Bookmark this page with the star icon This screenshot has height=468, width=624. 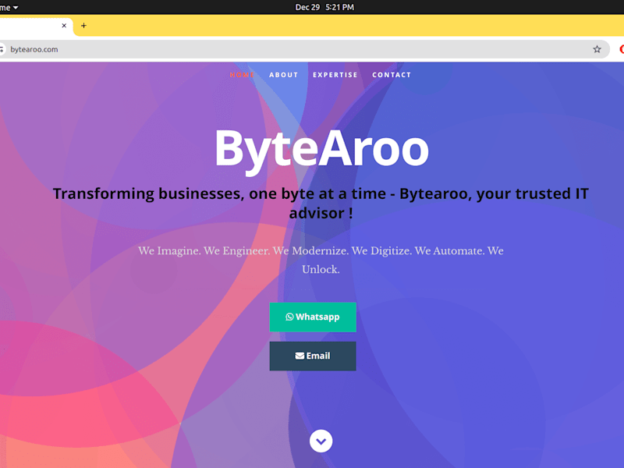click(597, 49)
